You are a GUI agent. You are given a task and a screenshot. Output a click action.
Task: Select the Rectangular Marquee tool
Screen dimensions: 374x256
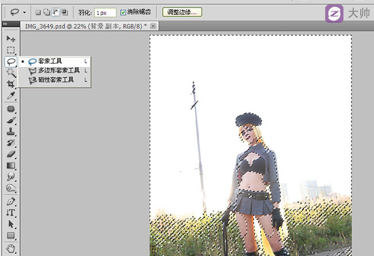[x=11, y=50]
